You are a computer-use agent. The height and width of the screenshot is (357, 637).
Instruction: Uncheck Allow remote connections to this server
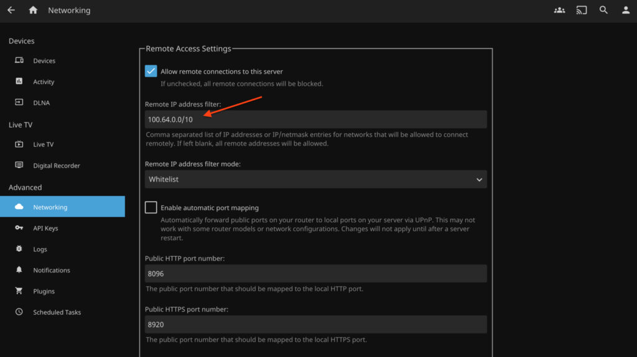coord(151,71)
